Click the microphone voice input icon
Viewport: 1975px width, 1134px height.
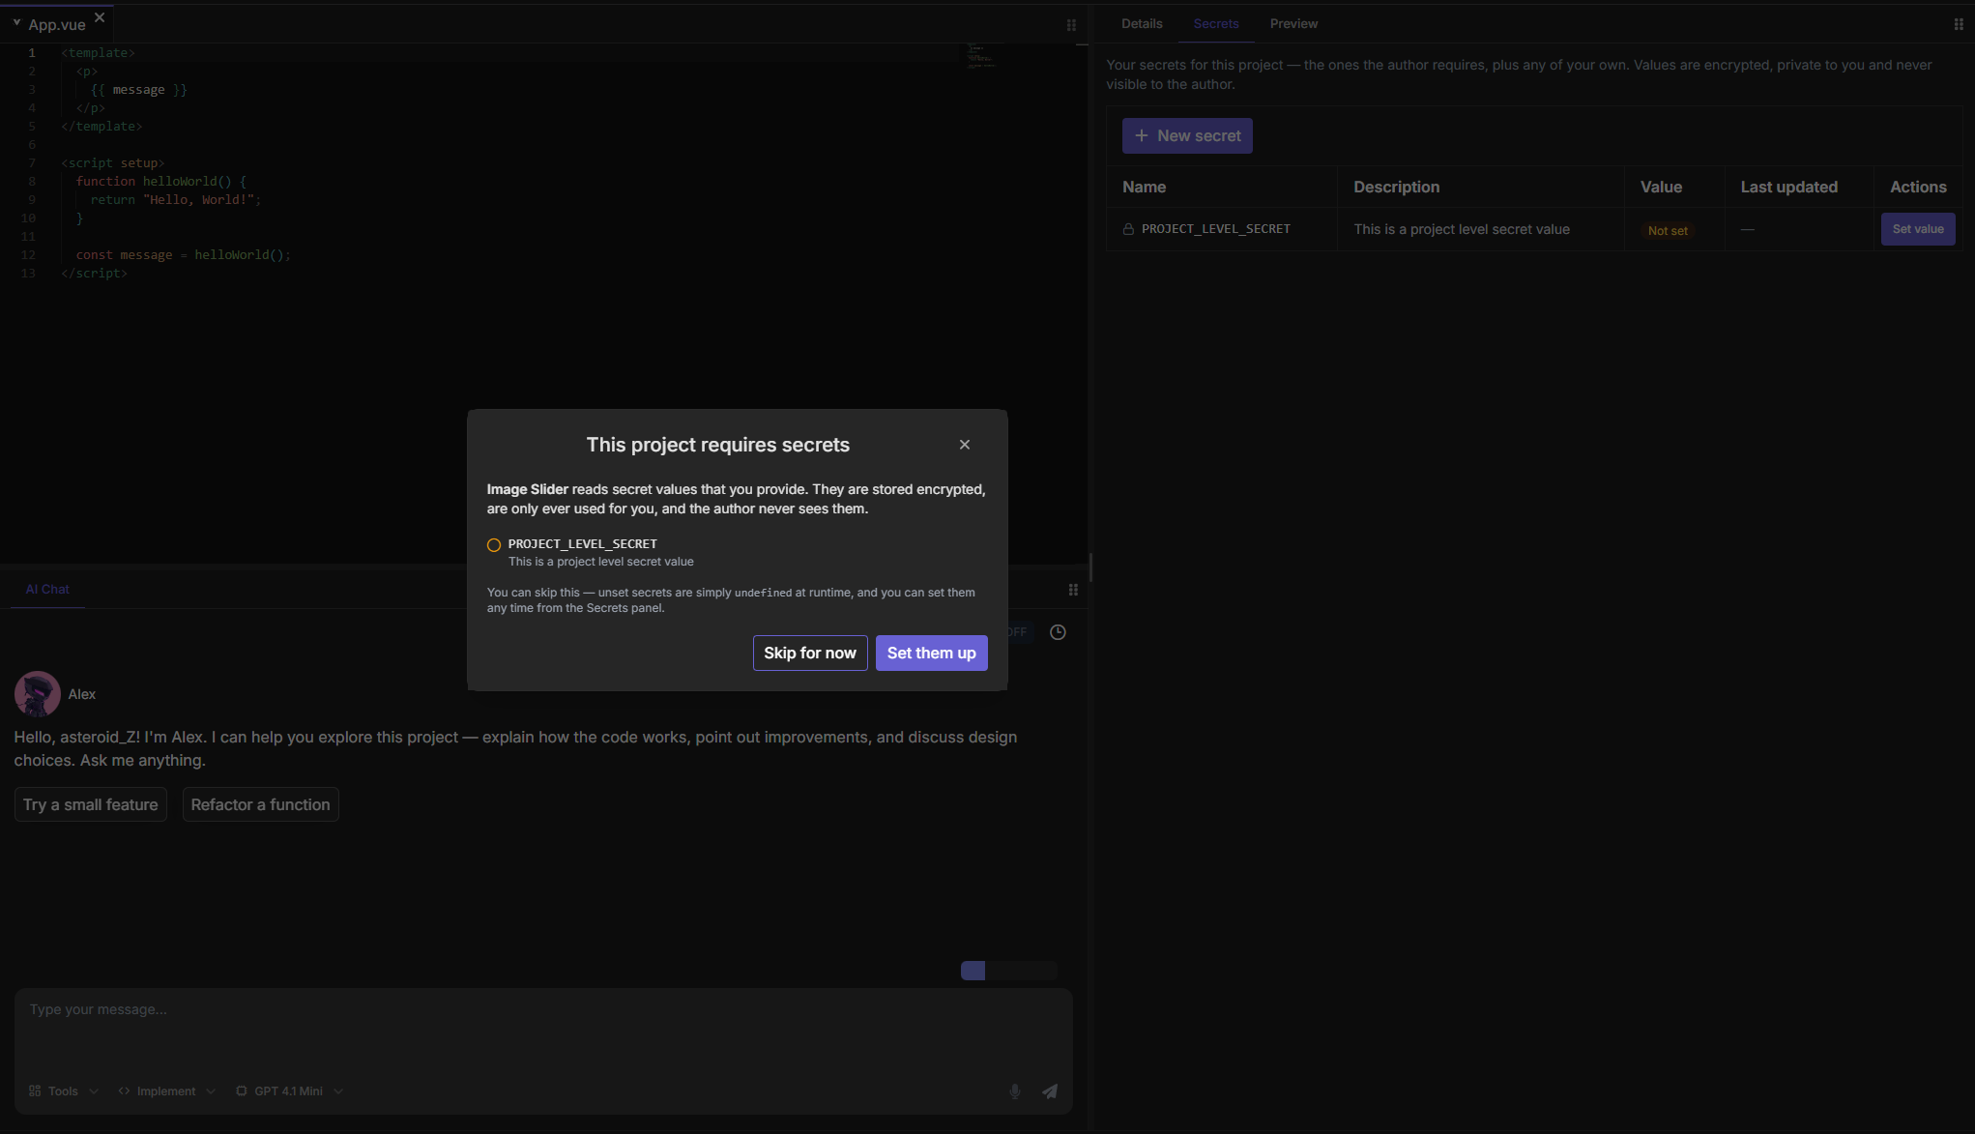(1015, 1091)
